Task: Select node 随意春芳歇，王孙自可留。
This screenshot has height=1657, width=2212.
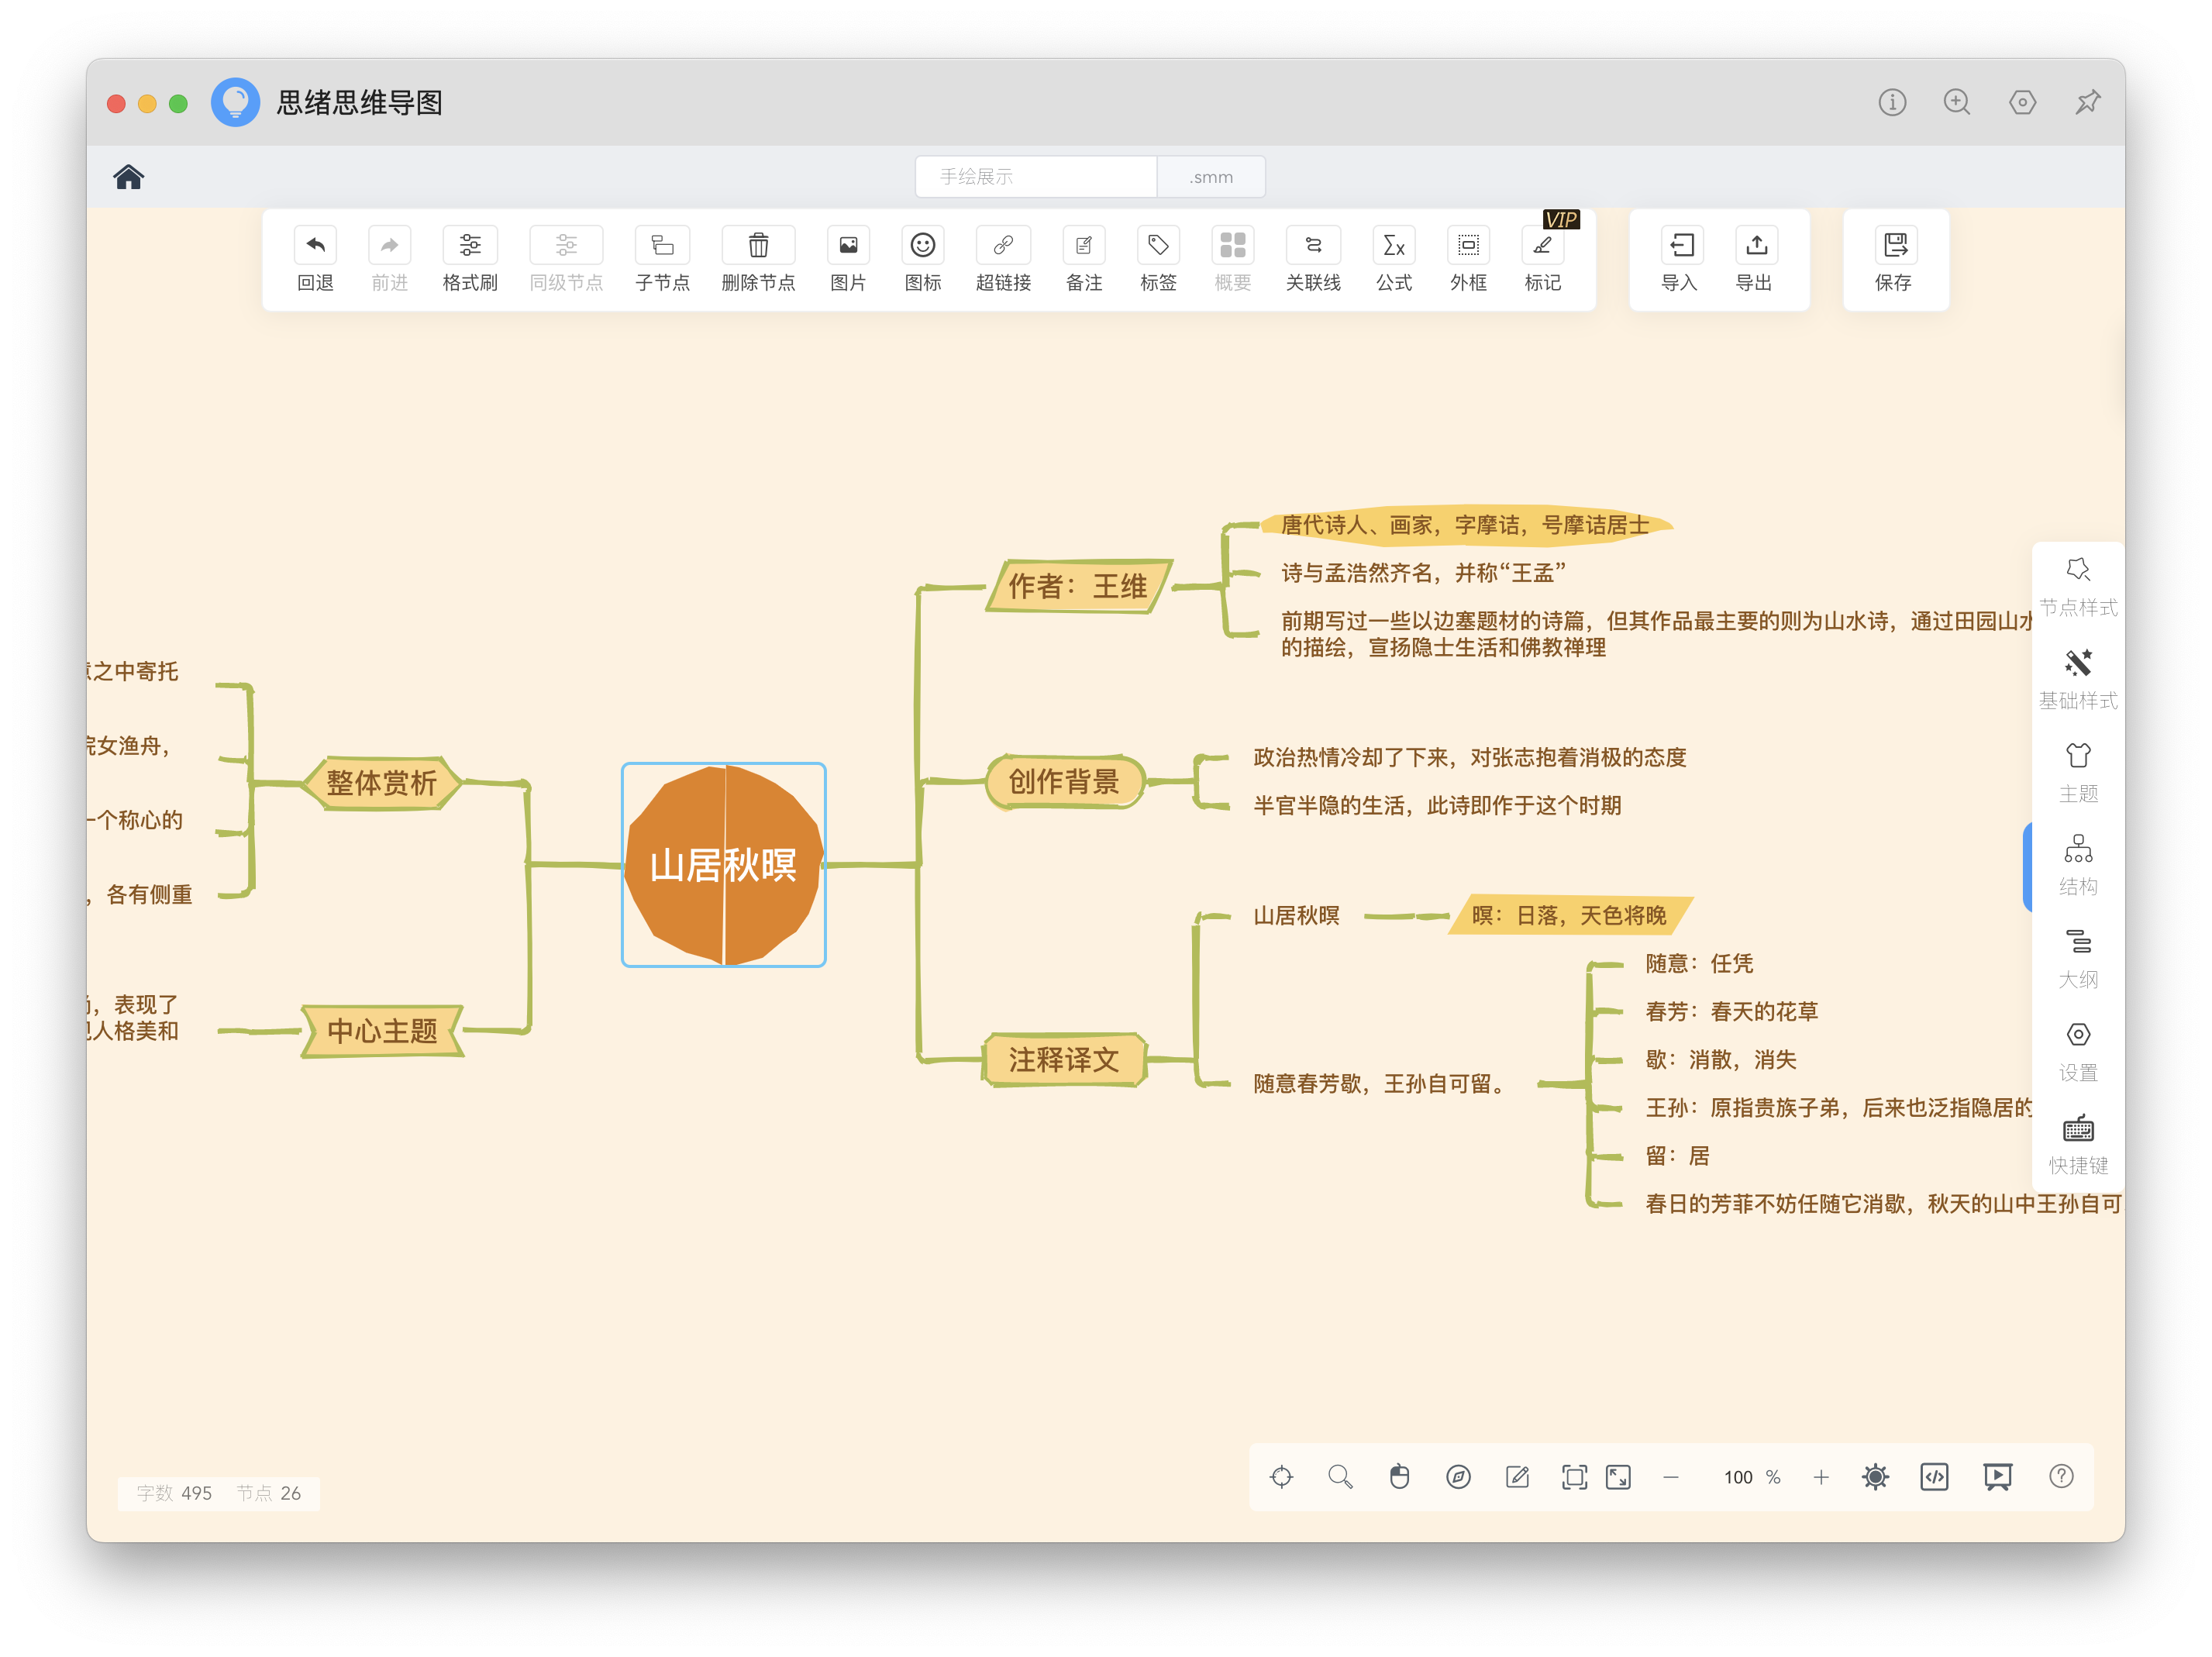Action: pos(1383,1084)
